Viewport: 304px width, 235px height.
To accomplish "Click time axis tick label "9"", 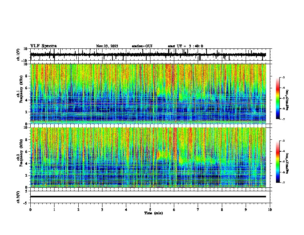I will pos(246,210).
